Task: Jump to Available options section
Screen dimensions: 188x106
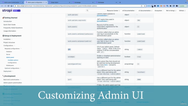Action: [13, 60]
